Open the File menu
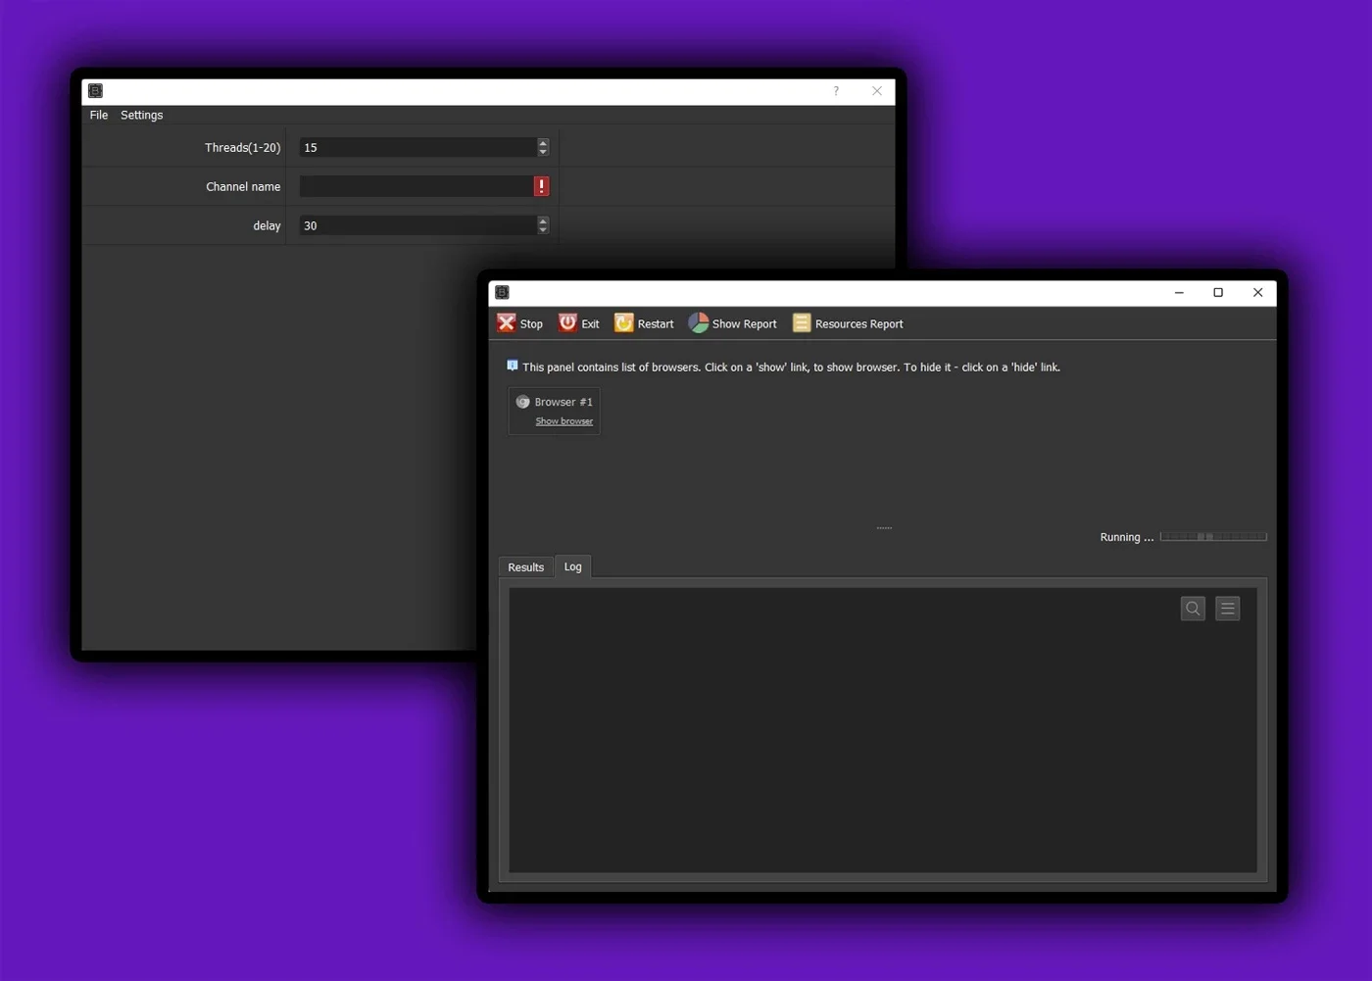 (99, 115)
